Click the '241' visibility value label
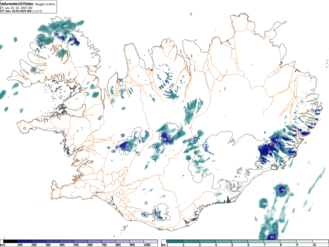The width and height of the screenshot is (329, 247). pyautogui.click(x=154, y=146)
